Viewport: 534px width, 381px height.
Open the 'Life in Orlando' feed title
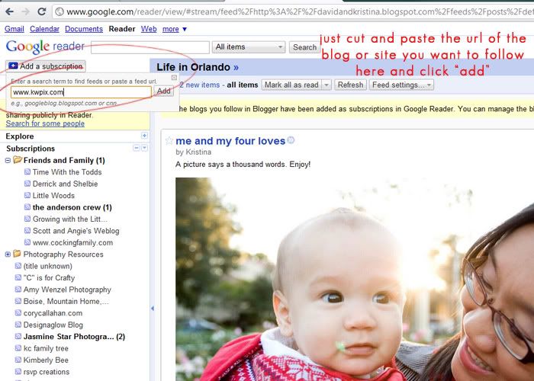tap(198, 67)
